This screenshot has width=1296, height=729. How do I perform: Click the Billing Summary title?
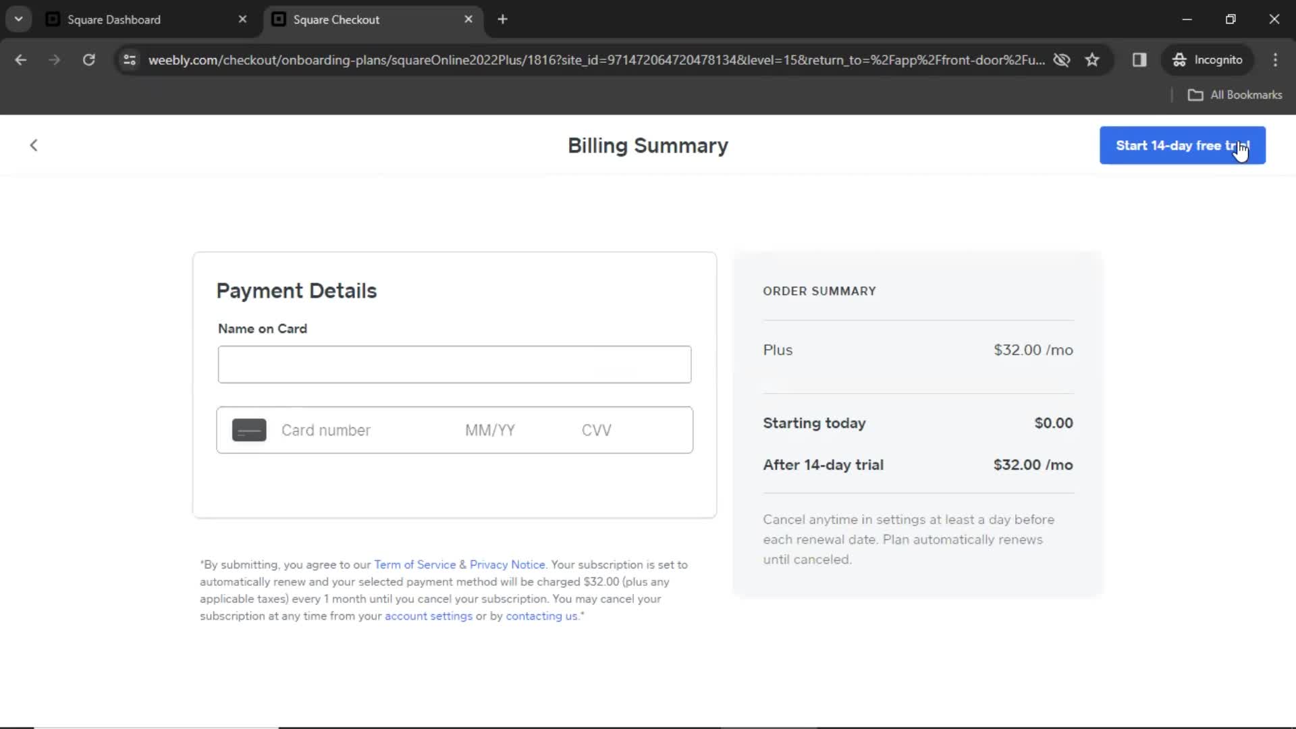(x=648, y=145)
